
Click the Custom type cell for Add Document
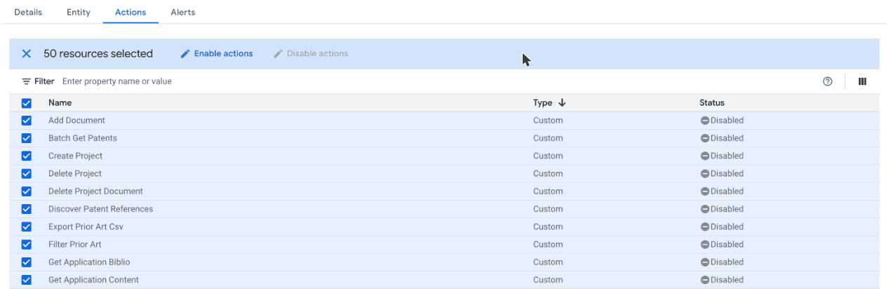click(548, 121)
